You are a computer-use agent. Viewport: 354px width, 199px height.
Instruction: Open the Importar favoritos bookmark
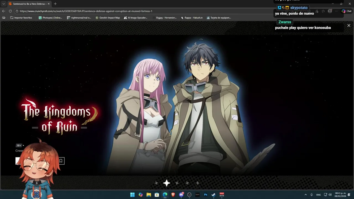point(21,18)
